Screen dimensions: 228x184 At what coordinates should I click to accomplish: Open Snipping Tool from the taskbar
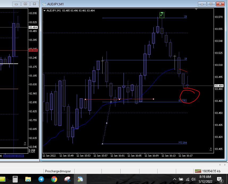click(67, 179)
